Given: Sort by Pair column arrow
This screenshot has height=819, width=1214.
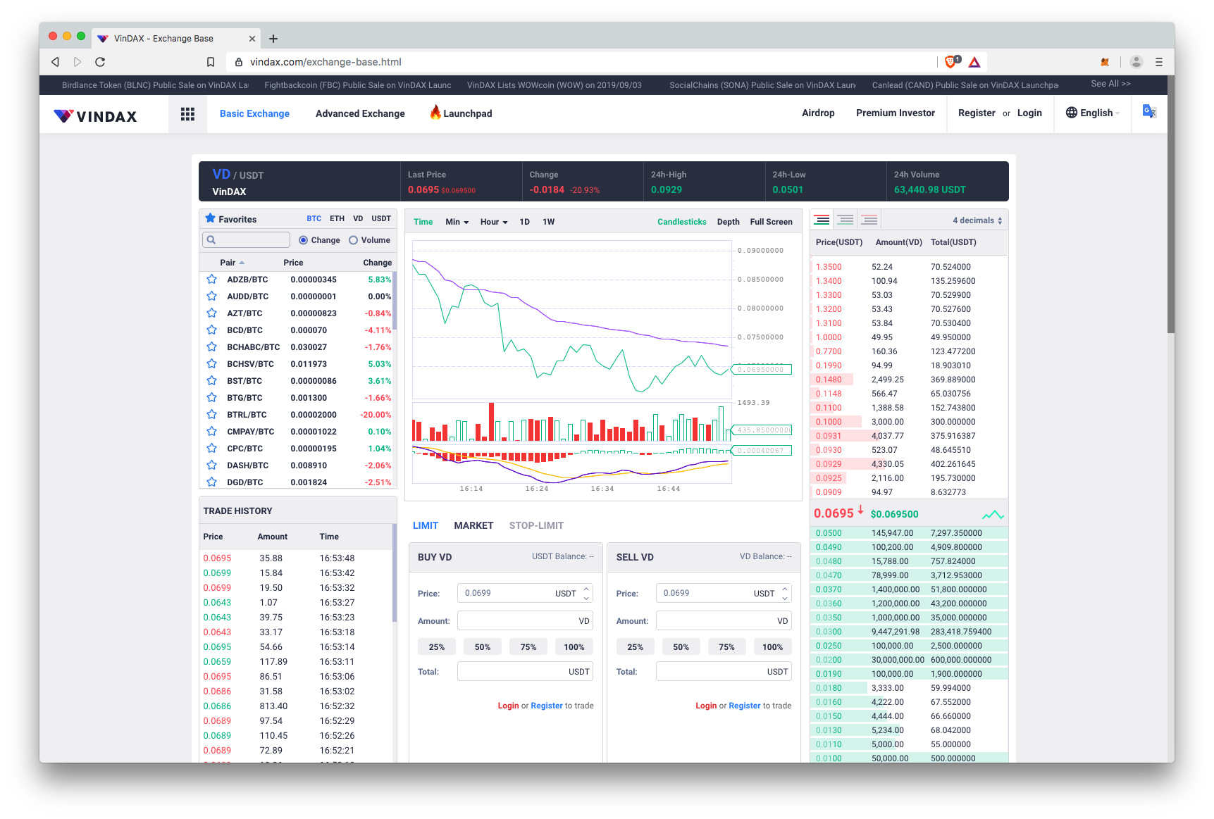Looking at the screenshot, I should tap(242, 263).
